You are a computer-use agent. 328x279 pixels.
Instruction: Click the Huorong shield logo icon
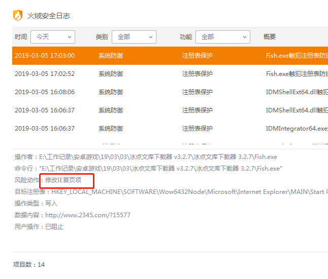[18, 15]
